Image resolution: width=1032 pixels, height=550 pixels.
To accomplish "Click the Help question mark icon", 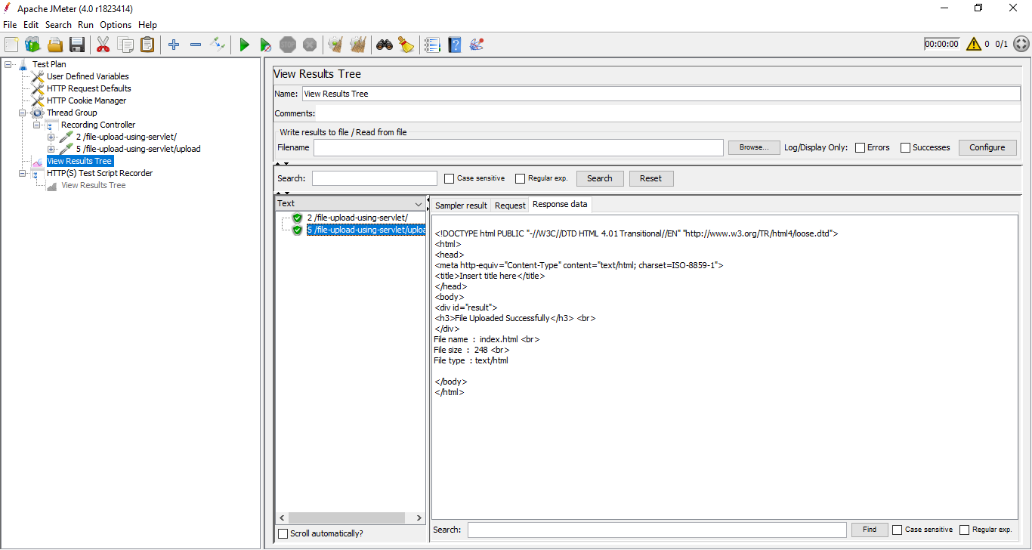I will (x=454, y=45).
